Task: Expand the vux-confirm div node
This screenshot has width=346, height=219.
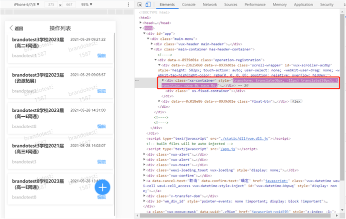Action: point(144,176)
